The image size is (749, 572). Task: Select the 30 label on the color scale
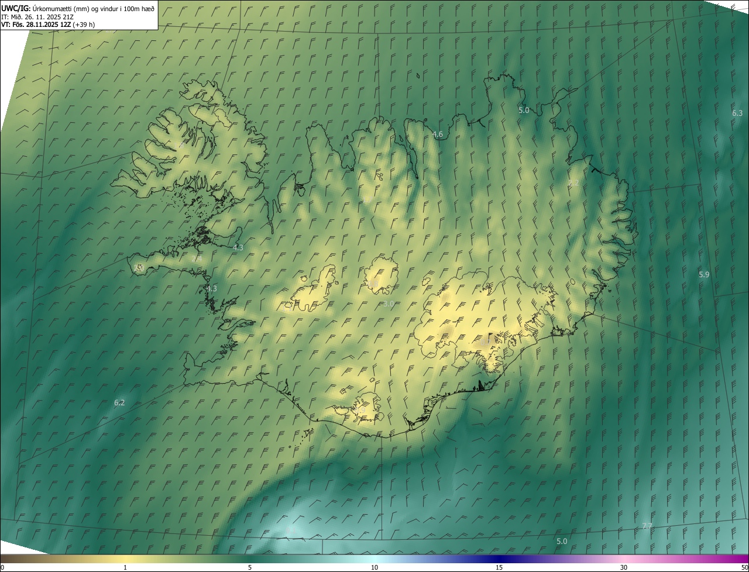click(x=624, y=567)
